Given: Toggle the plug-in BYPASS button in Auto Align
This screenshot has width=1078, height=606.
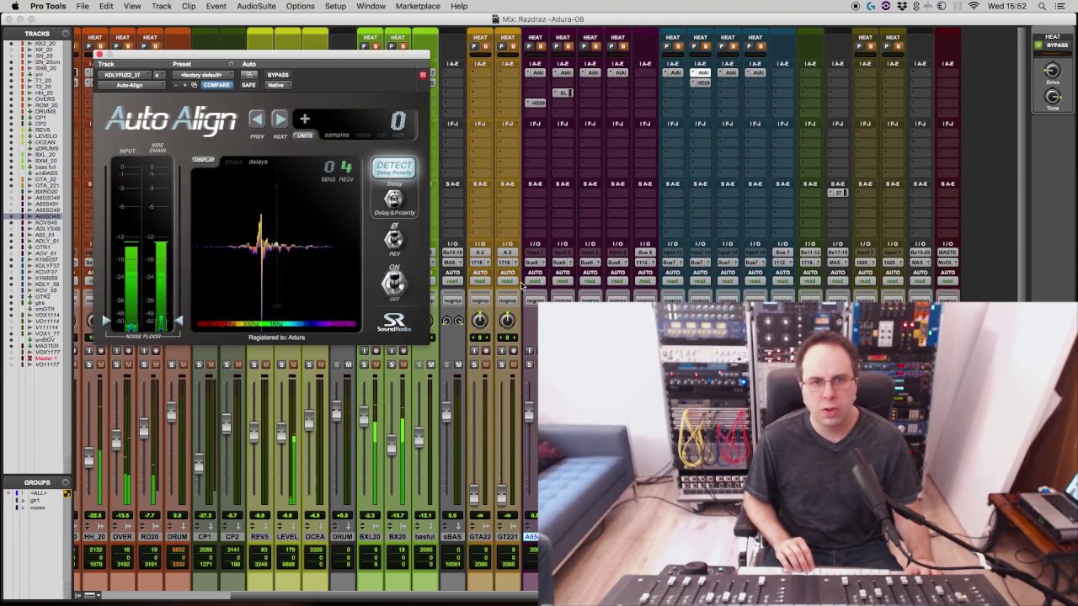Looking at the screenshot, I should (278, 75).
